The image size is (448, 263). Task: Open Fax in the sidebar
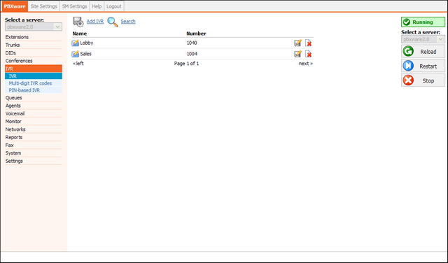pyautogui.click(x=34, y=145)
